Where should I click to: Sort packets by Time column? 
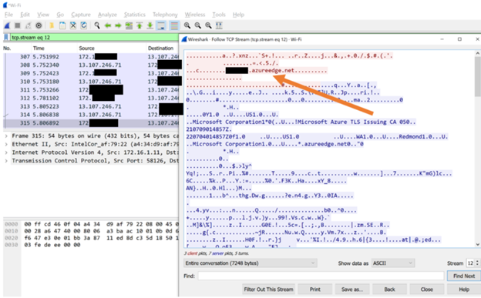coord(39,49)
